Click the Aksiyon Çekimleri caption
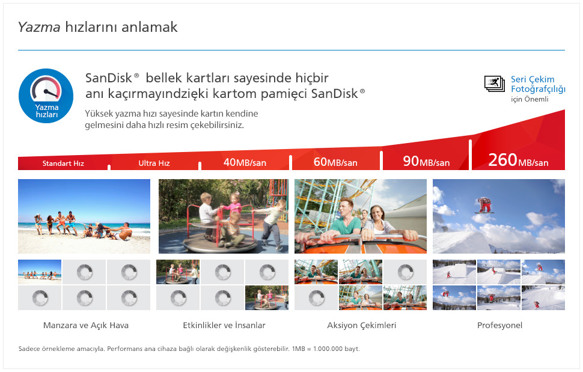This screenshot has width=583, height=372. (x=362, y=325)
